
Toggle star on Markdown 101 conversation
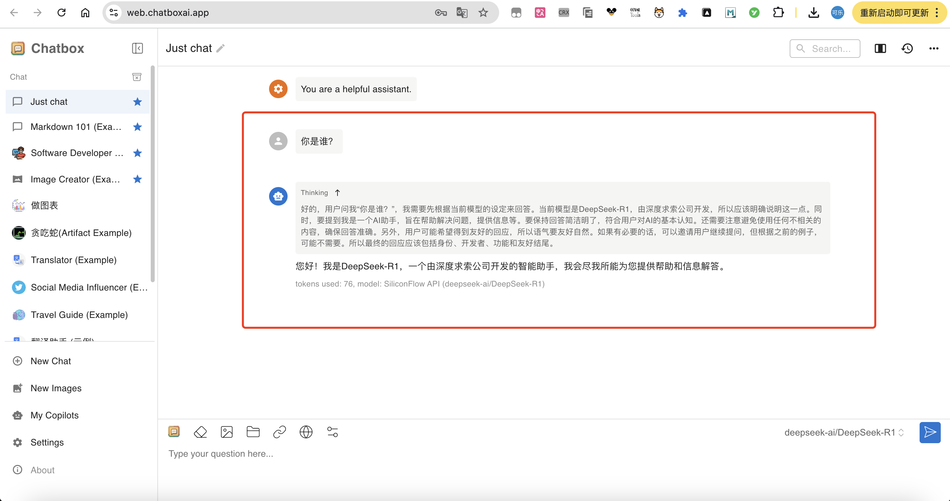click(138, 127)
